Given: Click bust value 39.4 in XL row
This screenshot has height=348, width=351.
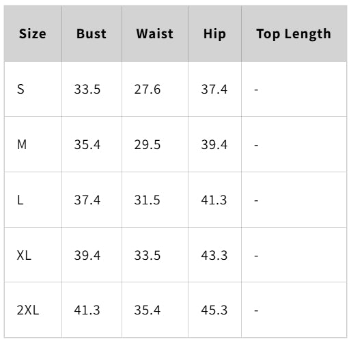Looking at the screenshot, I should pyautogui.click(x=87, y=255).
